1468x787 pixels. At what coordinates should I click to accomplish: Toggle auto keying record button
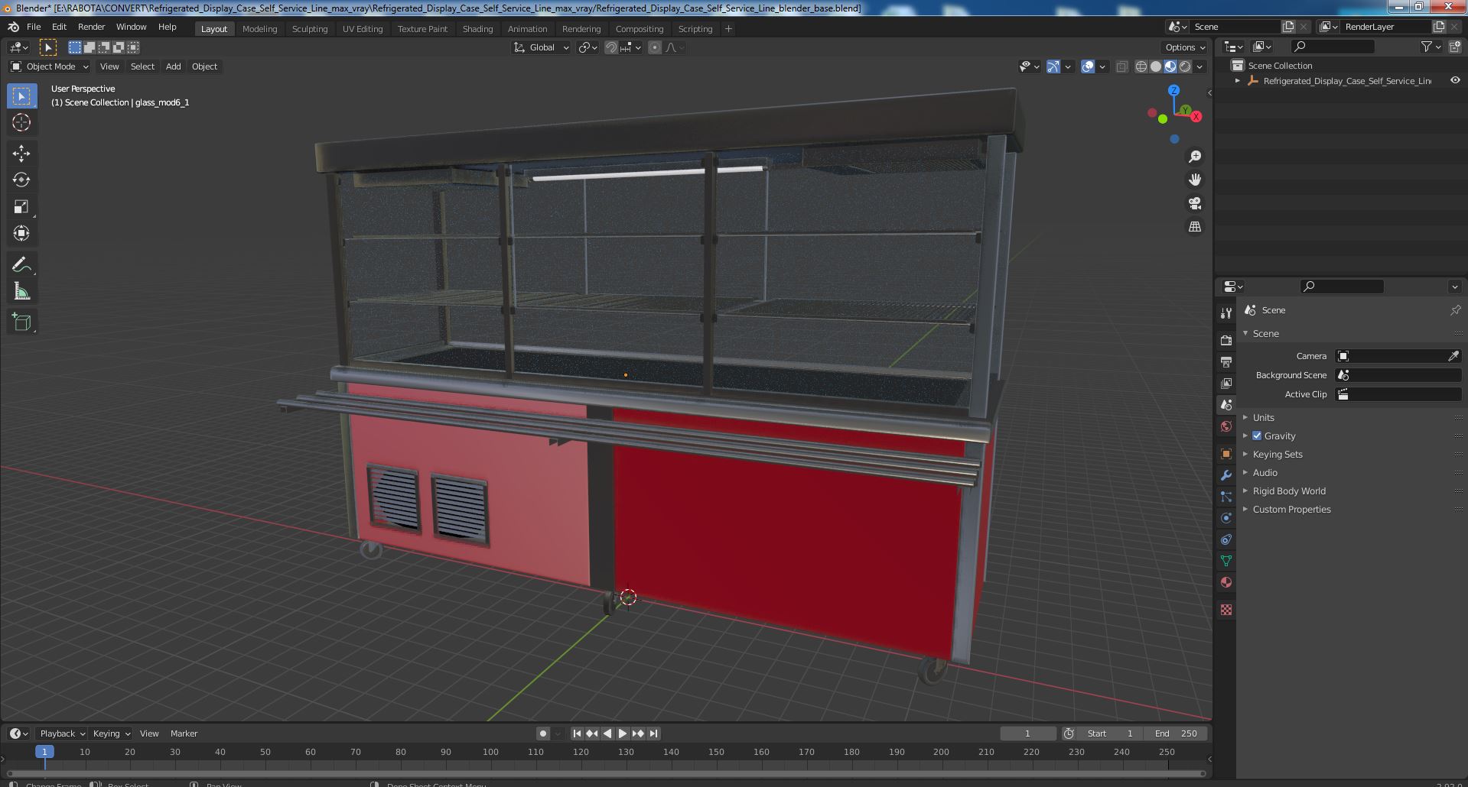click(543, 734)
